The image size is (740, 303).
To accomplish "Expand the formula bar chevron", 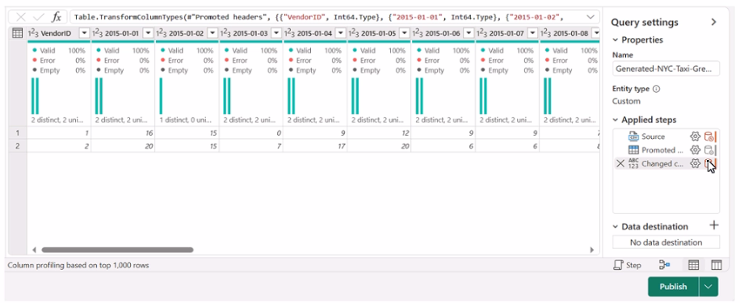I will tap(591, 17).
